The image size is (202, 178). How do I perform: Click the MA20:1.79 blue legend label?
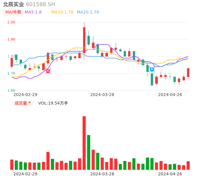tap(88, 12)
